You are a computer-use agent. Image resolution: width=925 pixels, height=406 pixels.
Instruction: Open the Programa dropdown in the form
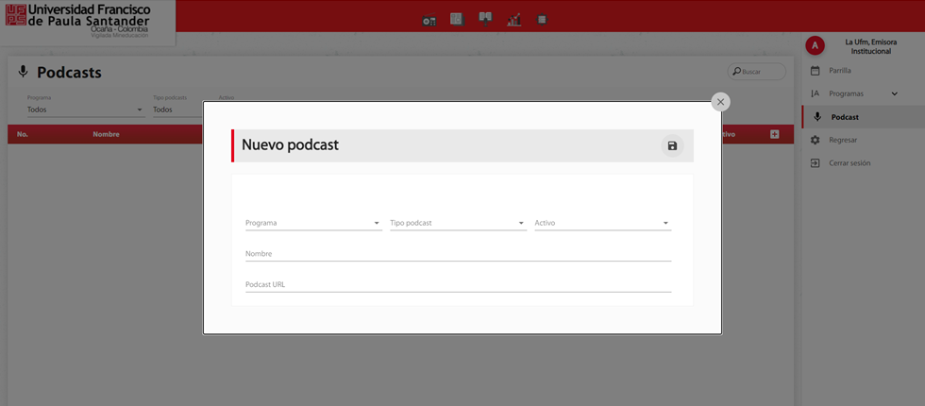pyautogui.click(x=312, y=223)
